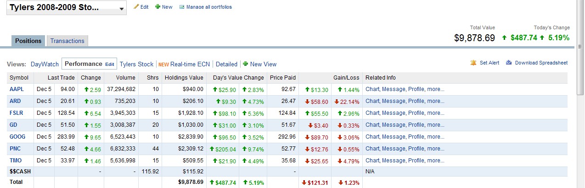Click the Manage all portfolios icon

point(182,7)
